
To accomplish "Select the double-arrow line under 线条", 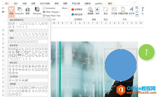I will click(17, 34).
